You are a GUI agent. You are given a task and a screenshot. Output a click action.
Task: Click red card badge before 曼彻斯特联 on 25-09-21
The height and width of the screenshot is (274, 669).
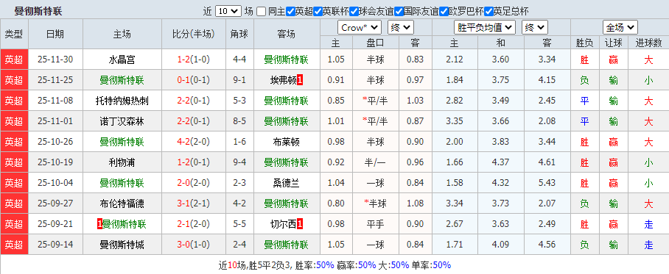point(100,224)
